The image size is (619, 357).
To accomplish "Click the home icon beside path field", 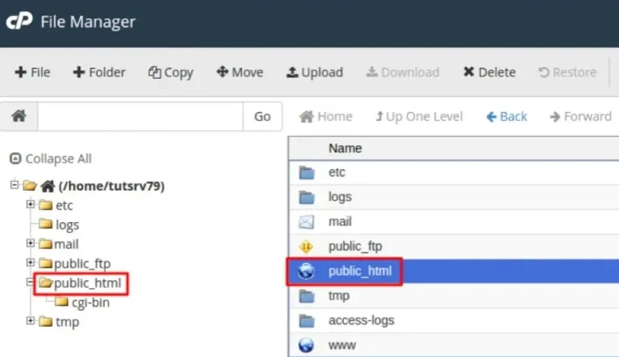I will pos(19,117).
